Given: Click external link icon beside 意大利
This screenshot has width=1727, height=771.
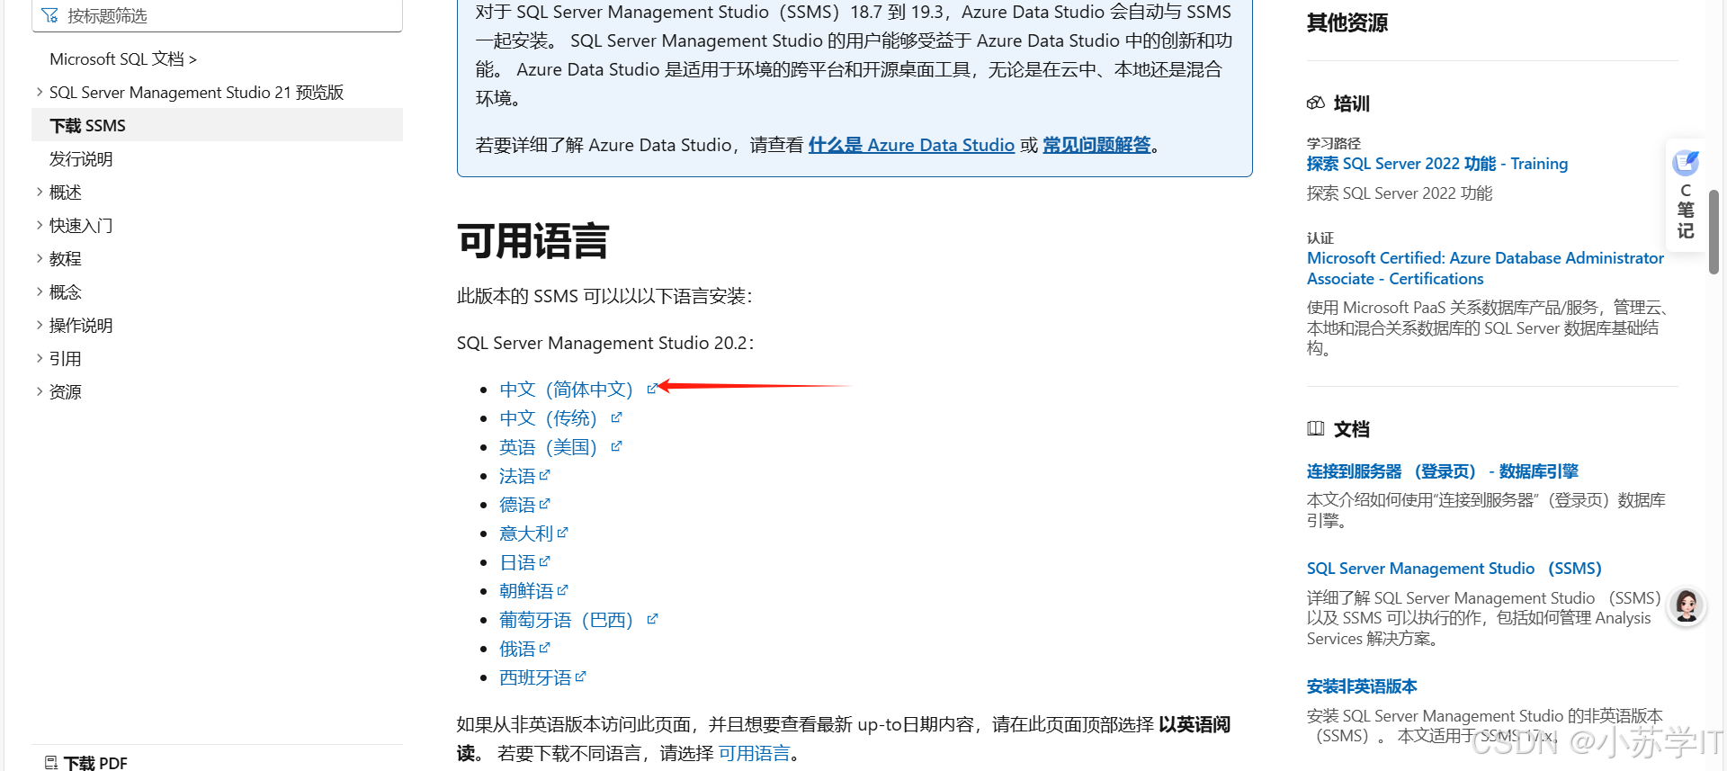Looking at the screenshot, I should (x=562, y=532).
